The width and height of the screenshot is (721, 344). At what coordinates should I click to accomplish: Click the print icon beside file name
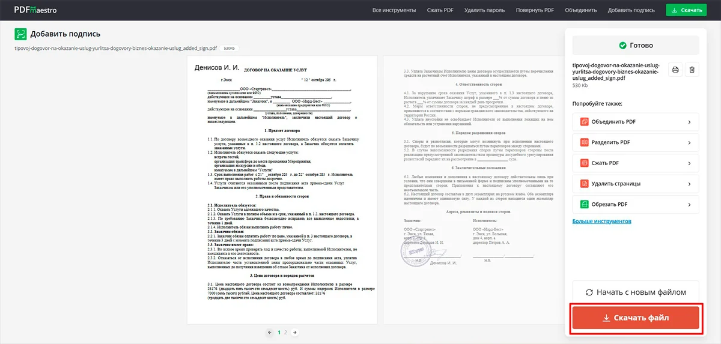[x=675, y=70]
